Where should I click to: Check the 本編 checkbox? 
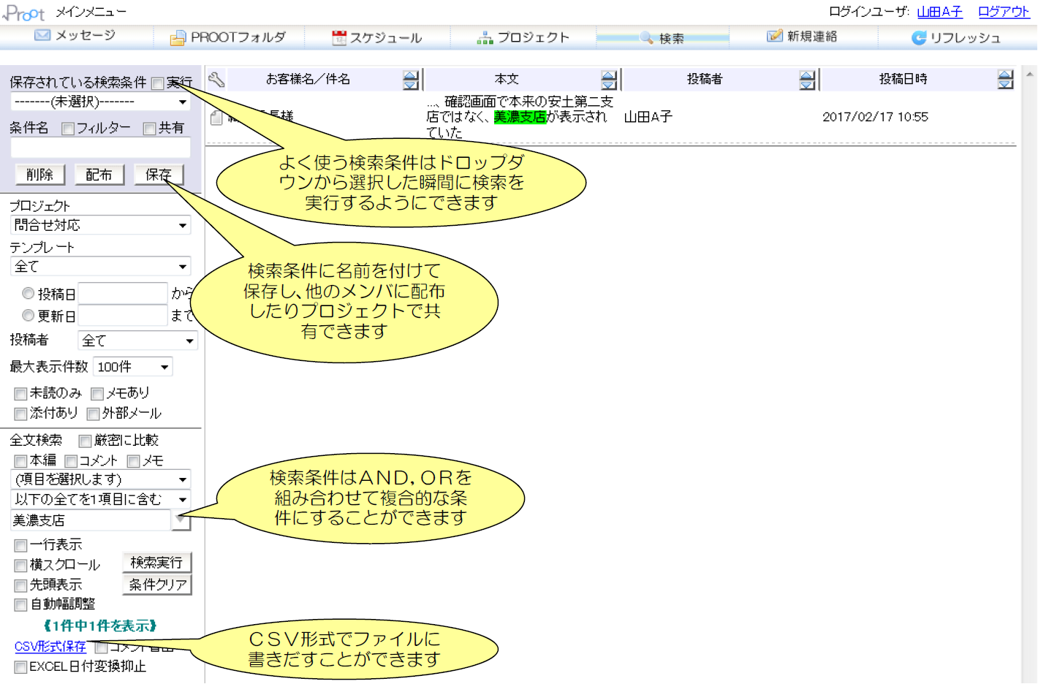(21, 461)
